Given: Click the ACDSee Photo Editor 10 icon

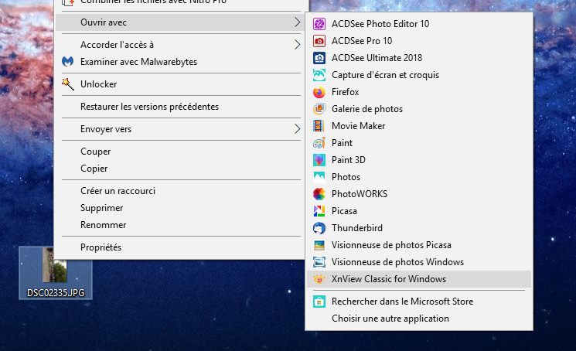Looking at the screenshot, I should (319, 24).
